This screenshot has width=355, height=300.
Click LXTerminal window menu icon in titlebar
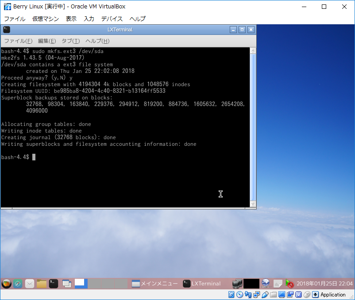click(x=7, y=30)
